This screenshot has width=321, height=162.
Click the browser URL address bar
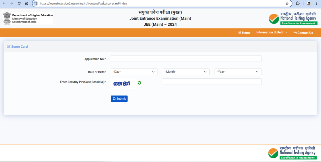pos(157,3)
